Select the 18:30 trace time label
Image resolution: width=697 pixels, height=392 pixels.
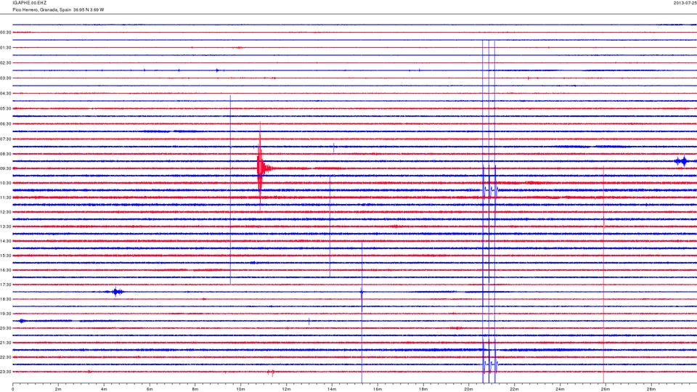pos(6,299)
